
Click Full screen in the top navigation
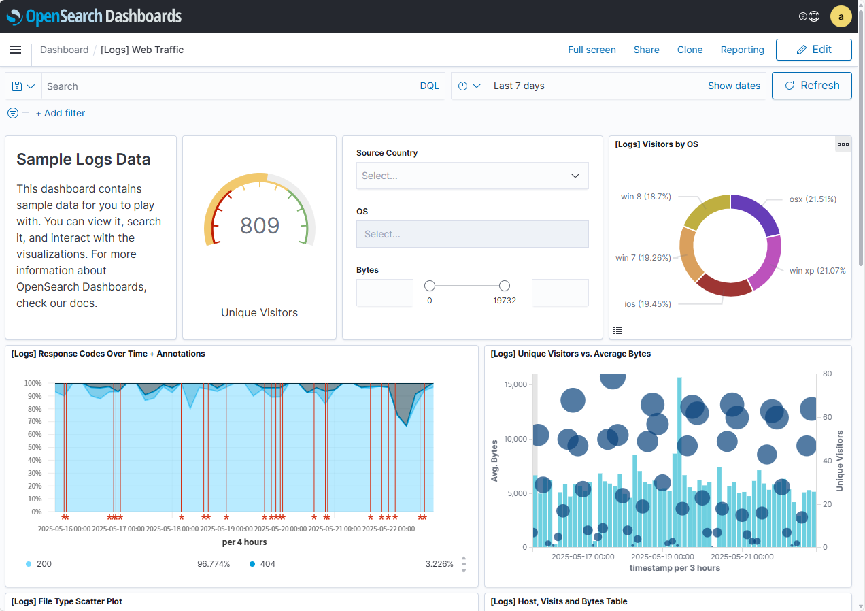pos(592,50)
